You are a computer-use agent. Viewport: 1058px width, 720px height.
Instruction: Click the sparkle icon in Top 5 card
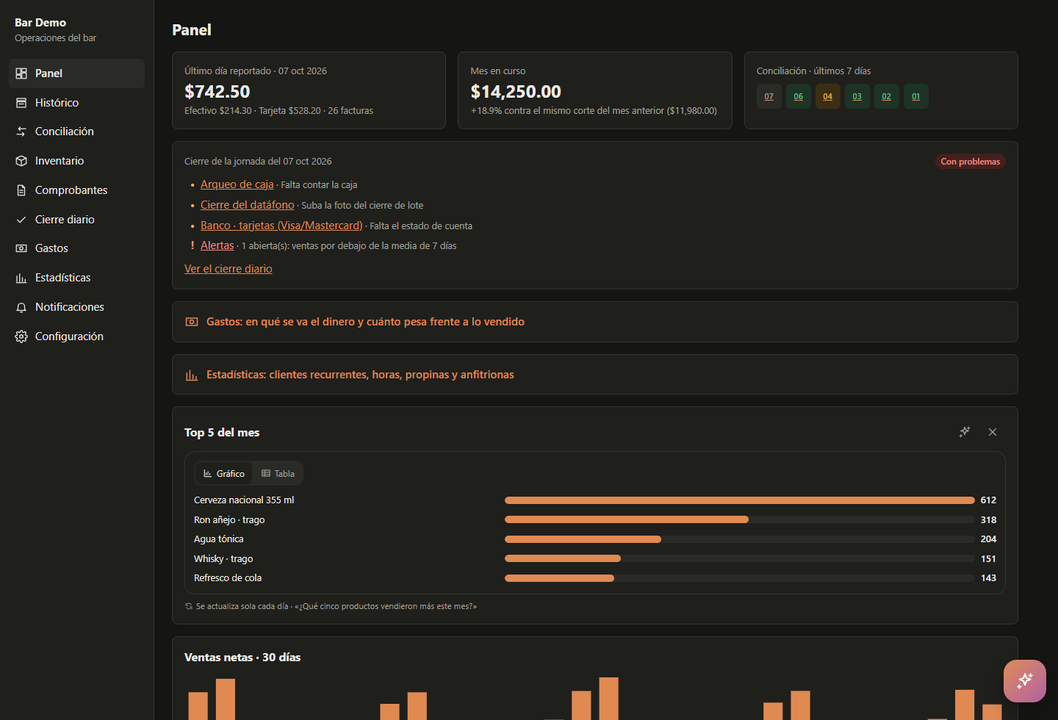click(x=965, y=432)
